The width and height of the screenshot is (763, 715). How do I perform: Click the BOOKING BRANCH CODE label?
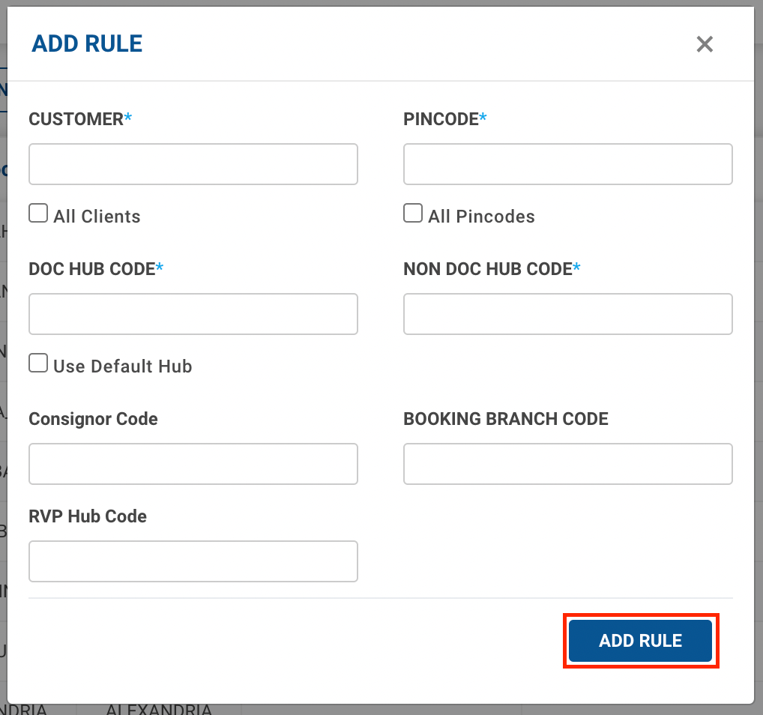click(505, 419)
